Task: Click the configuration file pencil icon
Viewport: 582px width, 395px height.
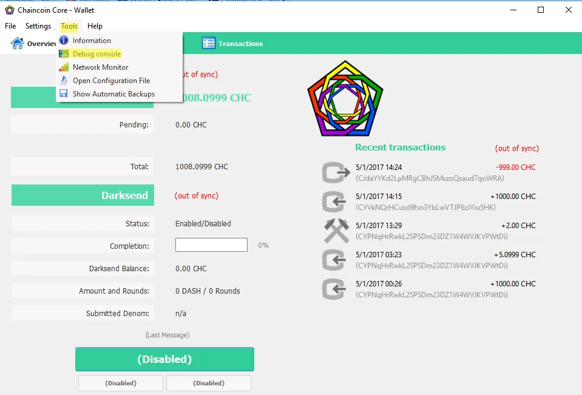Action: tap(64, 80)
